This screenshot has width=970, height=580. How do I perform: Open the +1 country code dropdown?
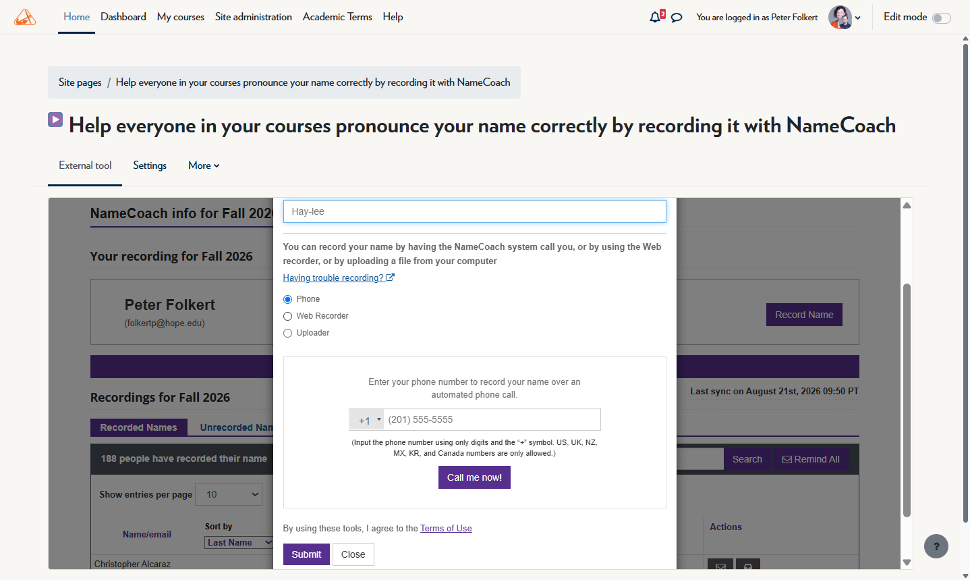367,420
